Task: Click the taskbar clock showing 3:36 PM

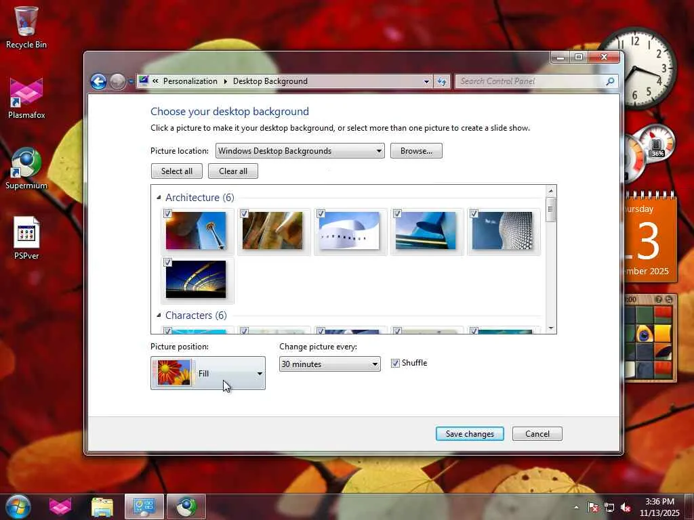Action: [659, 507]
